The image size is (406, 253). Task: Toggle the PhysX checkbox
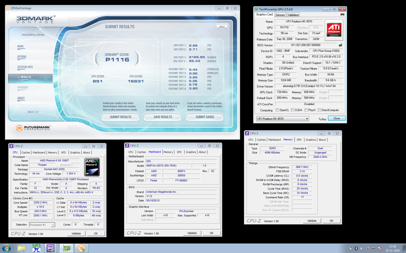tap(306, 110)
